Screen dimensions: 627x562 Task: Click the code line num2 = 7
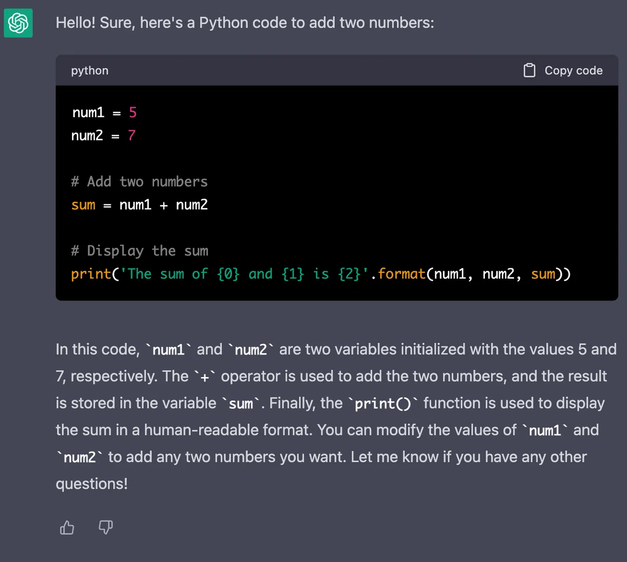[x=104, y=135]
